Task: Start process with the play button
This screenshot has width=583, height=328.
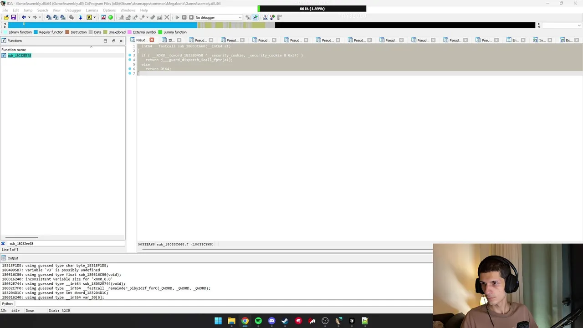Action: (177, 17)
